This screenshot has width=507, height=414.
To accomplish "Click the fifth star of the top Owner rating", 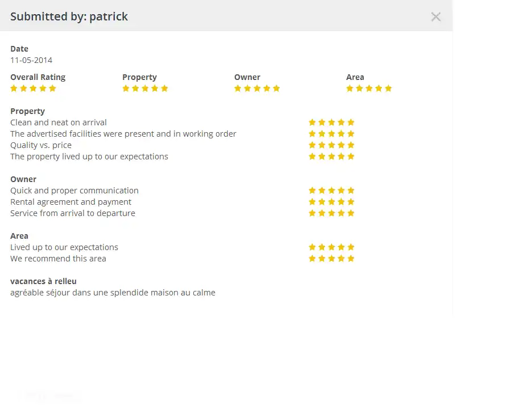I will point(277,88).
